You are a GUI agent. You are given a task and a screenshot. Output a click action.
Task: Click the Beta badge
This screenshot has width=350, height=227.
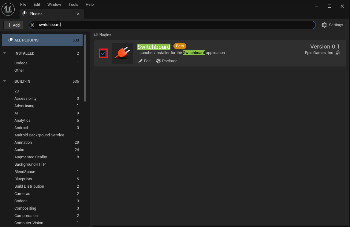180,46
